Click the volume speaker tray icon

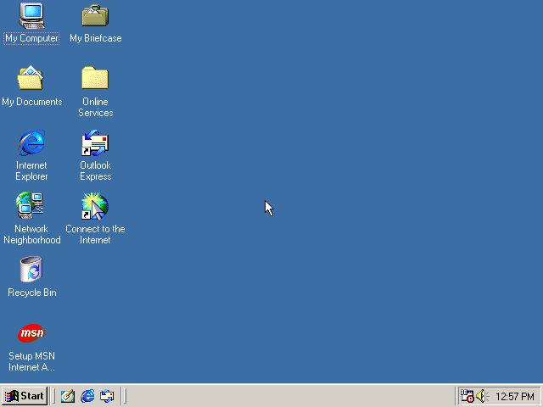(482, 396)
